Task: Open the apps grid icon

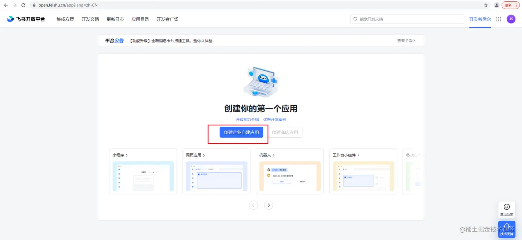Action: (499, 19)
